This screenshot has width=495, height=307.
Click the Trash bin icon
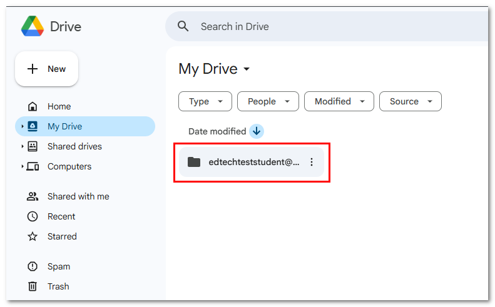[x=33, y=286]
